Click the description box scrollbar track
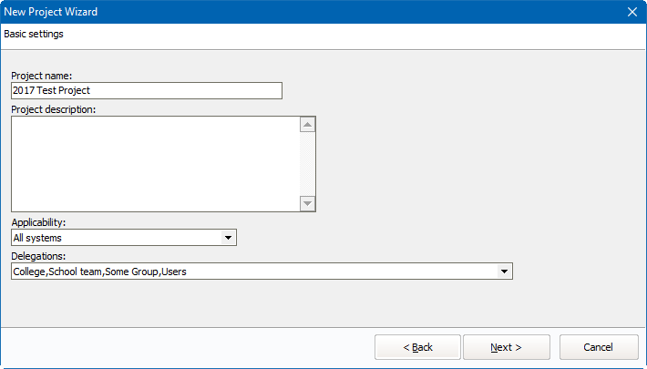647x369 pixels. point(307,164)
